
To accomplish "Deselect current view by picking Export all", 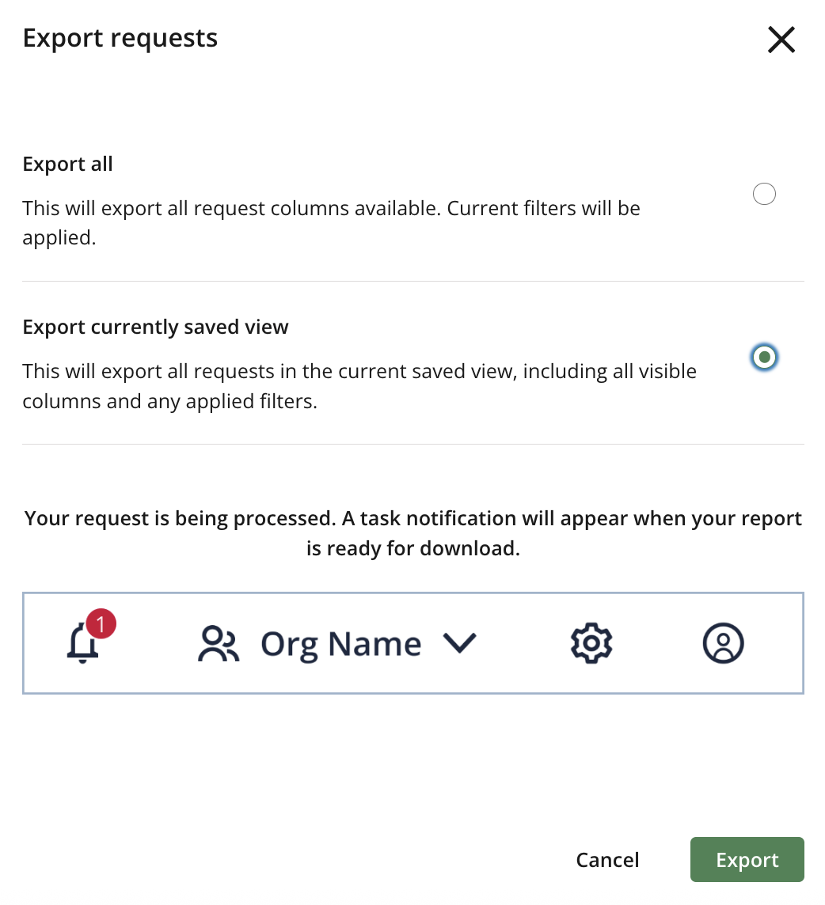I will (x=764, y=193).
